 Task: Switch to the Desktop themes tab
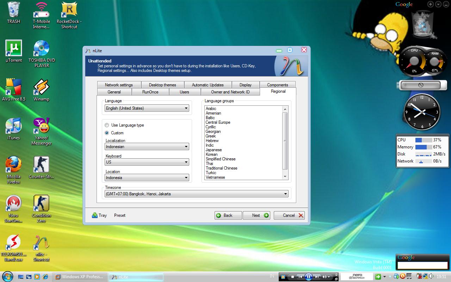click(162, 85)
